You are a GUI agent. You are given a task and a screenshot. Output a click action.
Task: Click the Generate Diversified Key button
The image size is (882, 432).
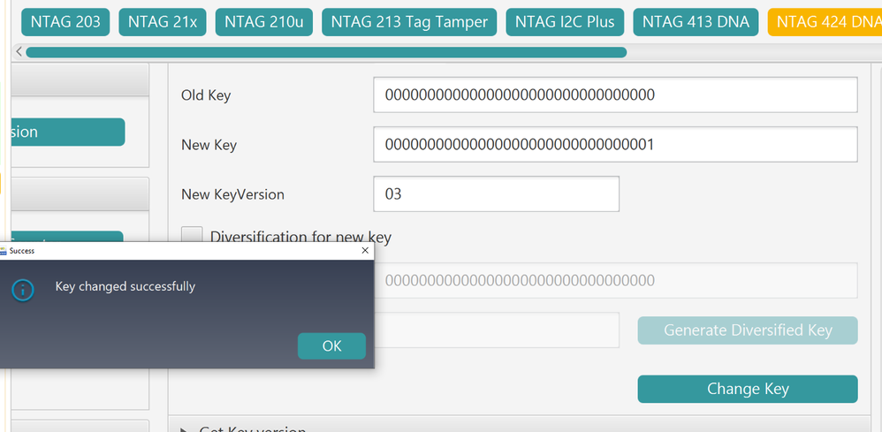point(748,330)
